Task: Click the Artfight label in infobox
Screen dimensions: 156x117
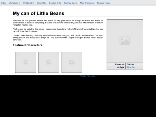Action: 121,67
